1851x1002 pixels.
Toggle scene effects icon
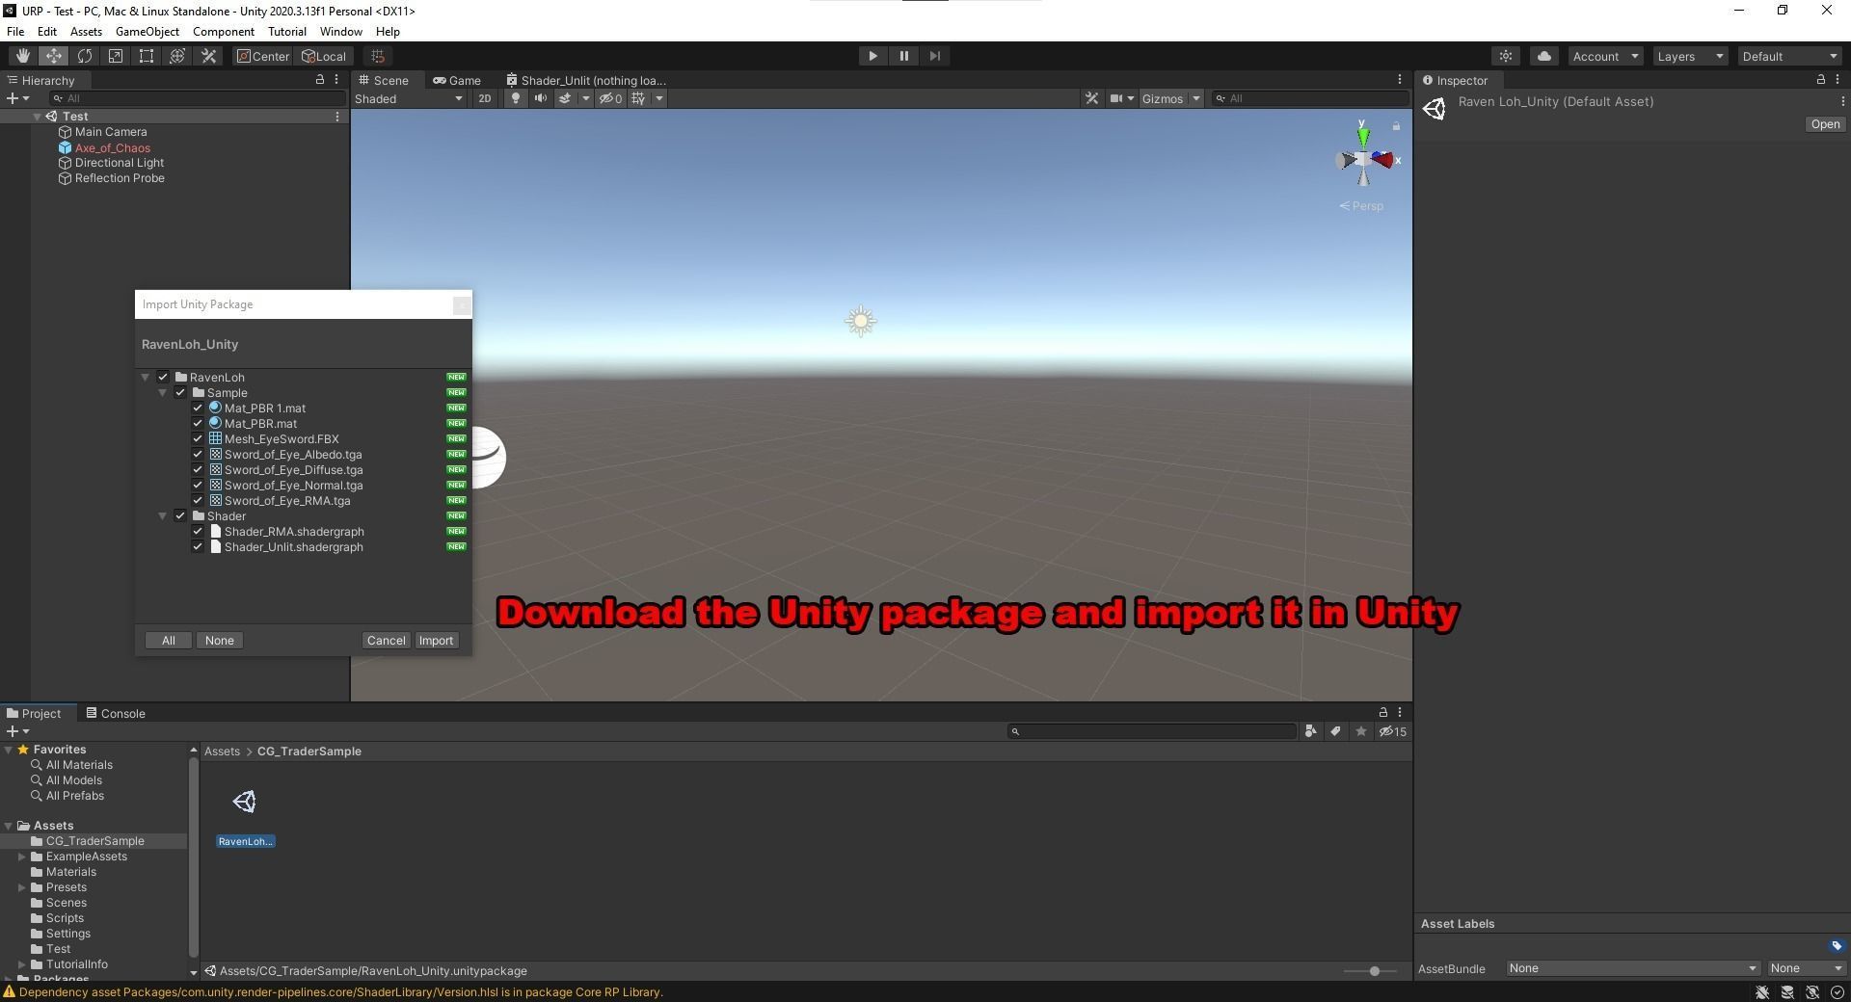click(x=565, y=98)
